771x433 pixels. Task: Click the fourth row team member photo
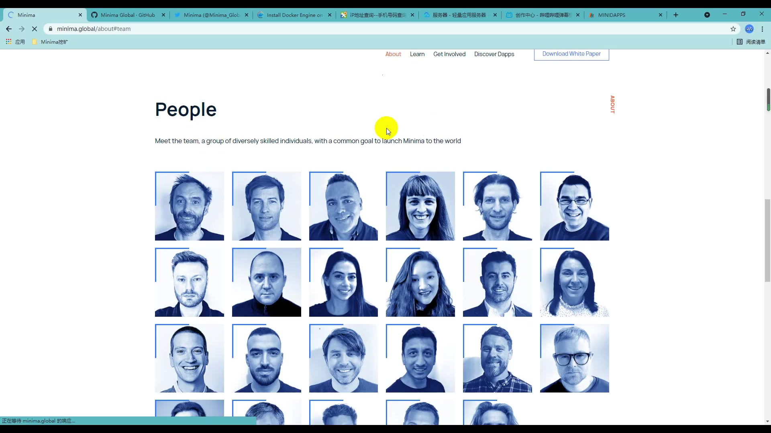point(190,413)
